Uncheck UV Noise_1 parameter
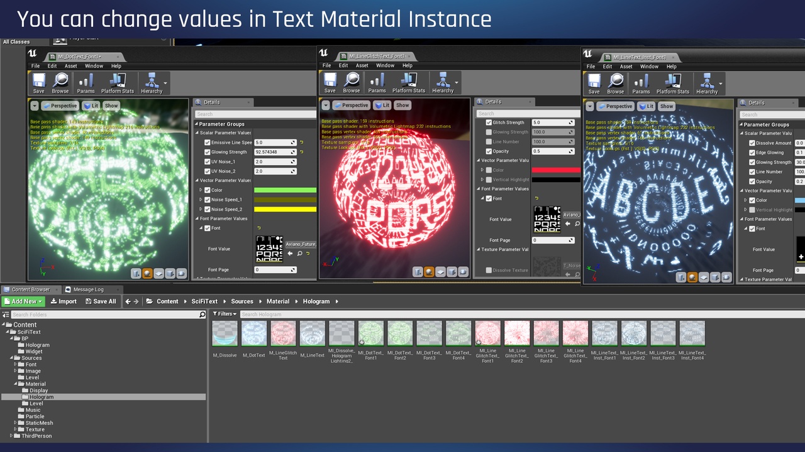The height and width of the screenshot is (452, 805). [x=208, y=161]
